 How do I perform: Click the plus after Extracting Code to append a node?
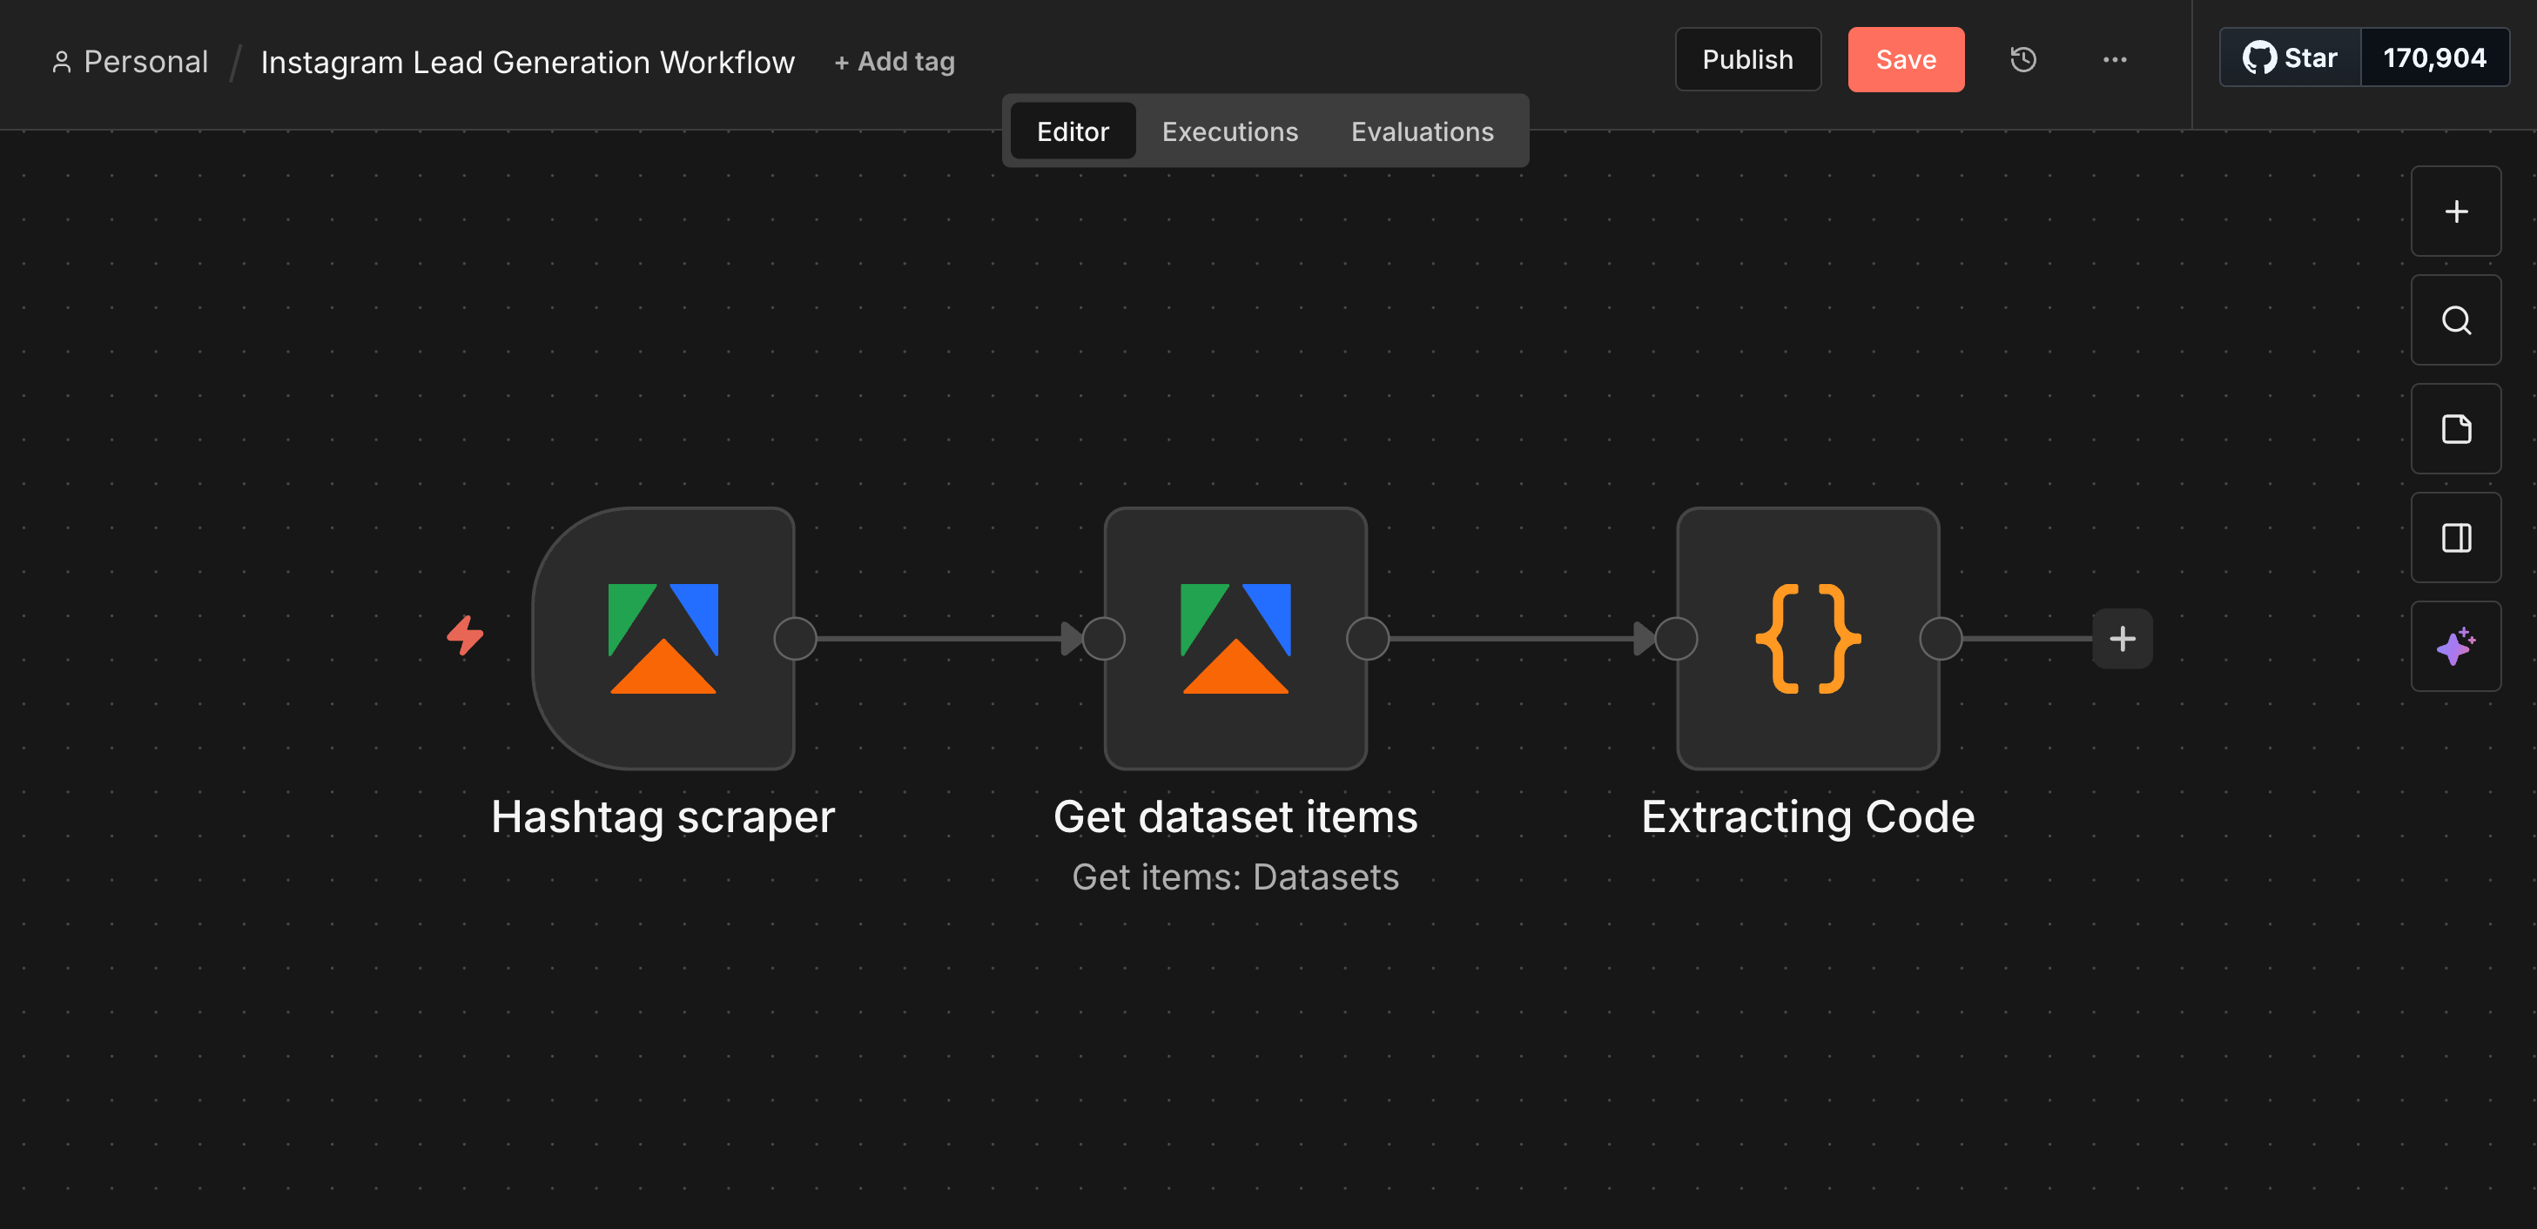point(2123,638)
